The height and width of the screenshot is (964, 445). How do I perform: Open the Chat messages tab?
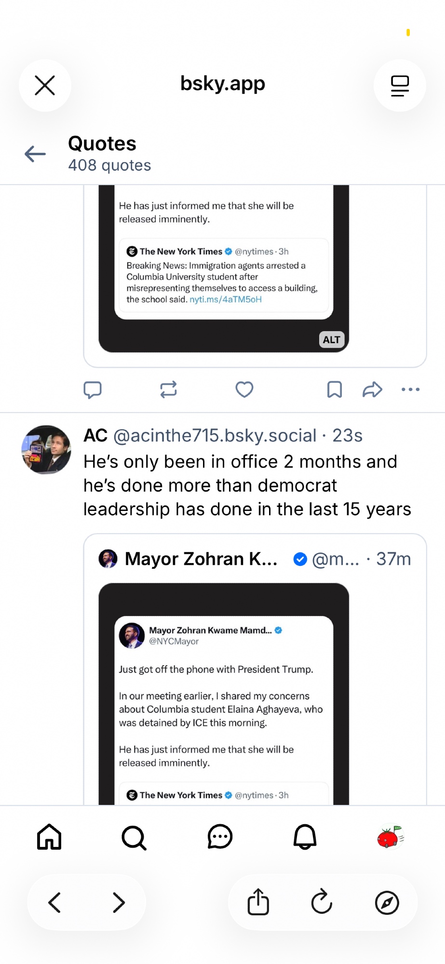[220, 837]
